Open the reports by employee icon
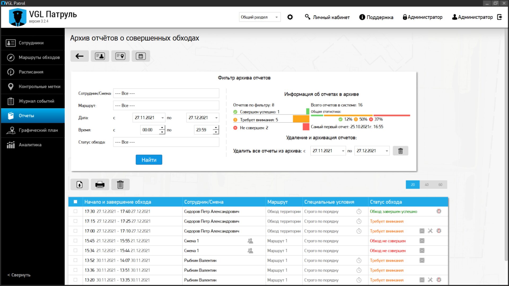The height and width of the screenshot is (286, 509). pyautogui.click(x=100, y=56)
